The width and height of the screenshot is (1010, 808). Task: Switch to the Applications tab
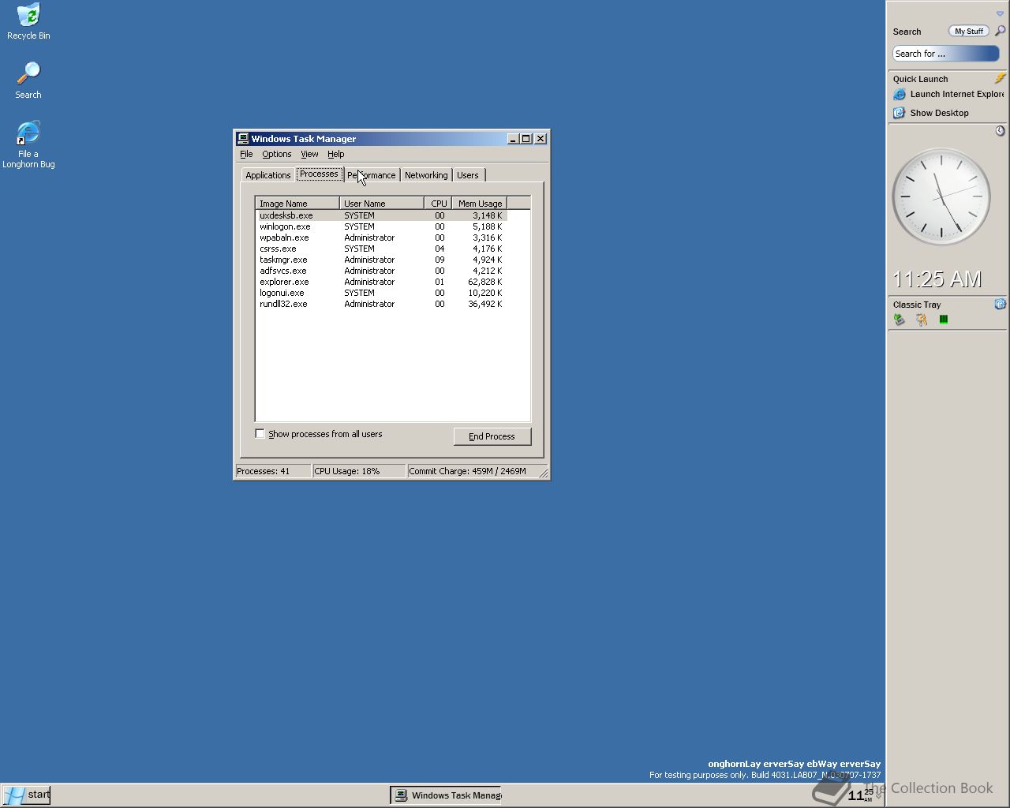[267, 175]
